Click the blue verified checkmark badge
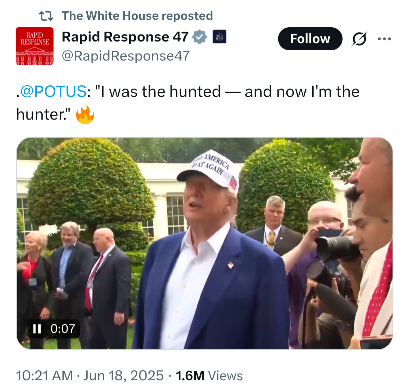 coord(200,37)
